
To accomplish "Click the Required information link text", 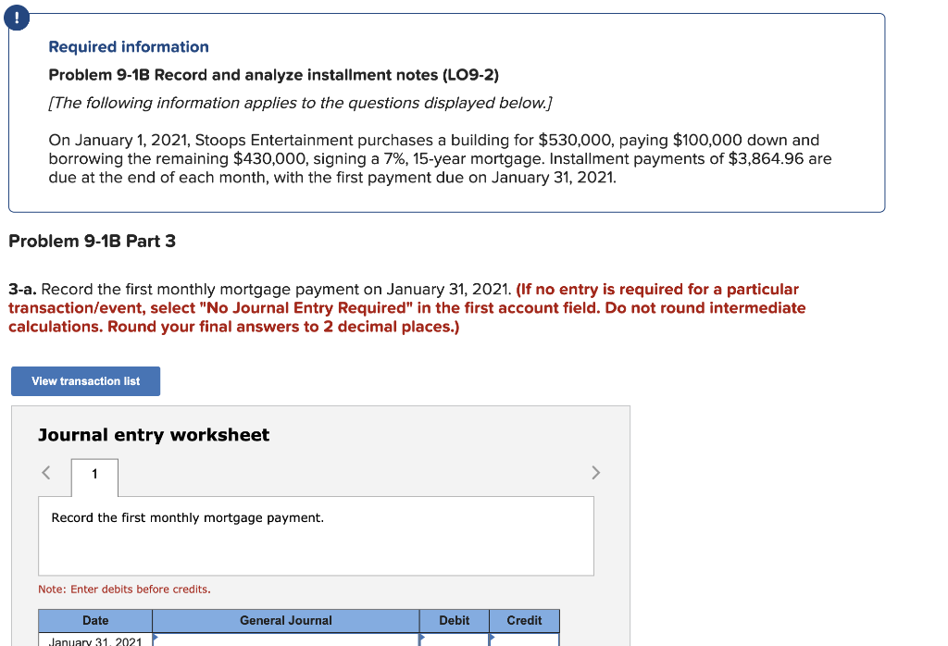I will click(x=128, y=46).
